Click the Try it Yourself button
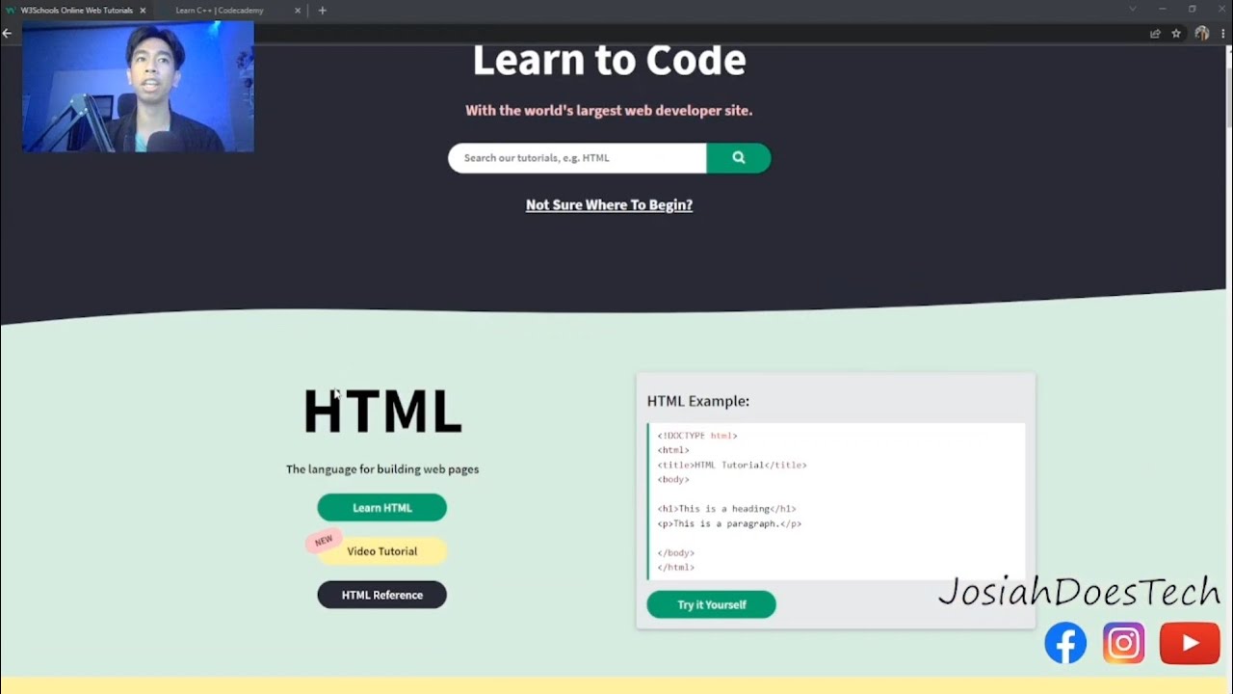Image resolution: width=1233 pixels, height=694 pixels. (x=712, y=604)
